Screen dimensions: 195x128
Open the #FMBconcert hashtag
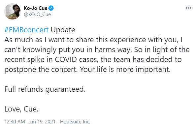pos(26,30)
